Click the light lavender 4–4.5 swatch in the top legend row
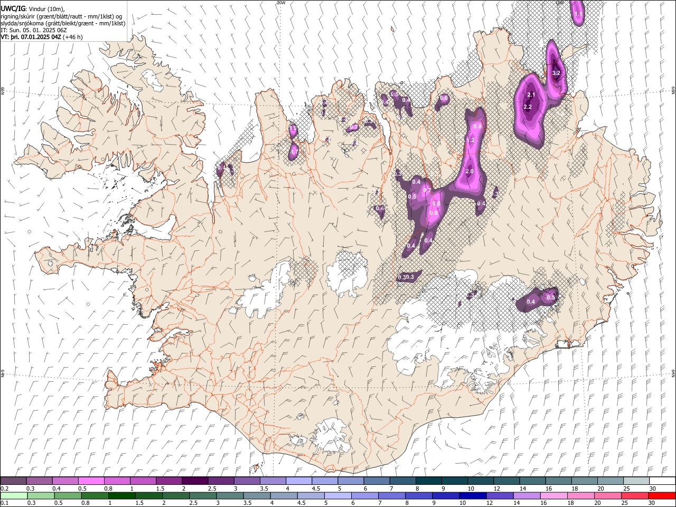 pyautogui.click(x=298, y=481)
